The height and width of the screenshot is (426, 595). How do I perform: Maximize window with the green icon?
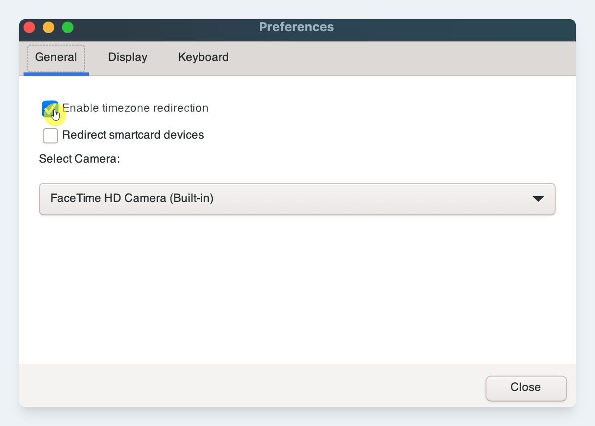point(68,27)
